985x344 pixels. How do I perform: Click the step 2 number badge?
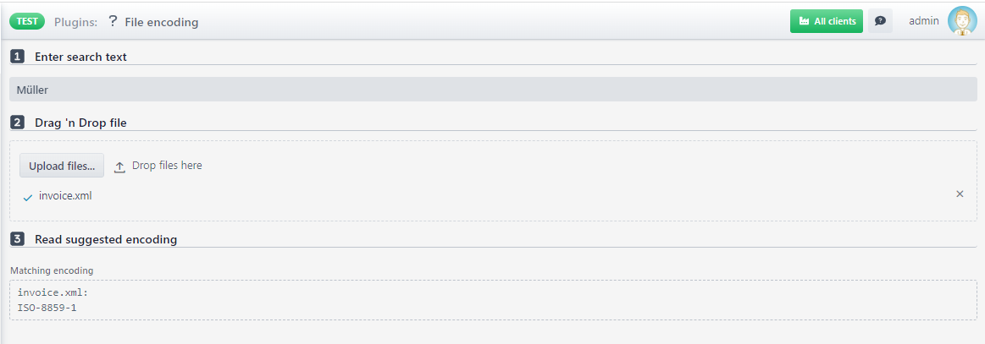18,123
